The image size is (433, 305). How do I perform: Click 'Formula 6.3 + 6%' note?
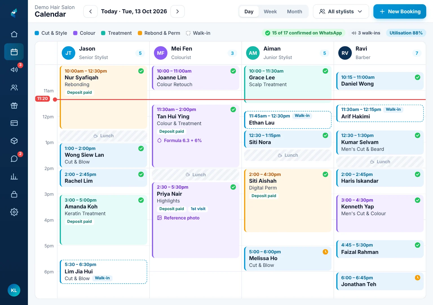pos(180,140)
